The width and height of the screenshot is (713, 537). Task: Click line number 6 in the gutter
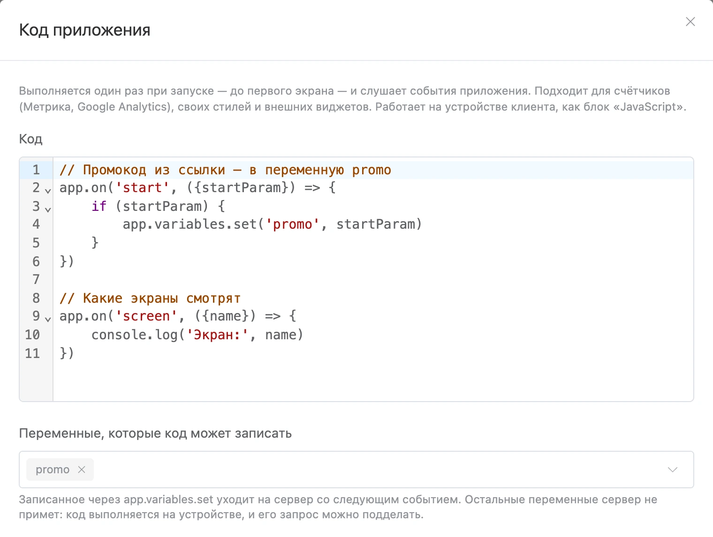pyautogui.click(x=36, y=261)
